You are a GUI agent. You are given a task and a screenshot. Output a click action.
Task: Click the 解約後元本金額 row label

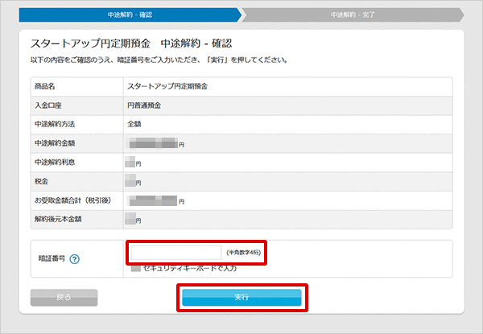point(58,219)
